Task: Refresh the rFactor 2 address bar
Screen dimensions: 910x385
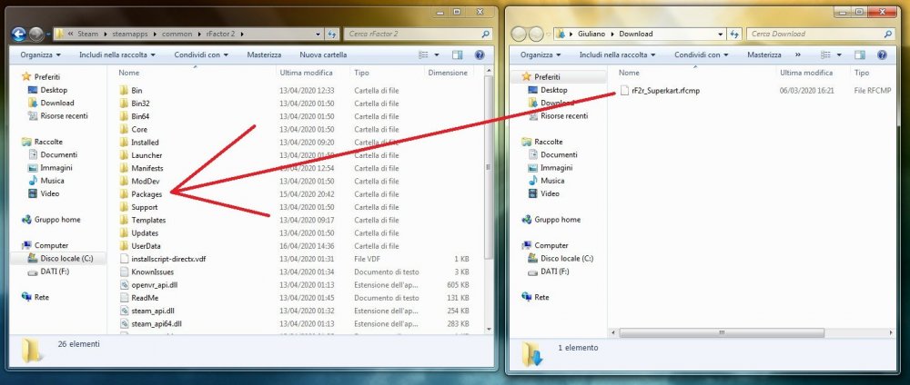Action: (332, 34)
